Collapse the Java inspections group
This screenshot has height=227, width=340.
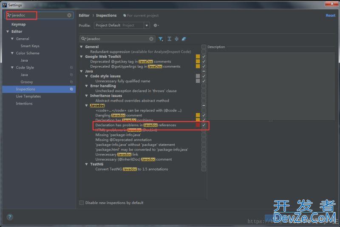[x=81, y=71]
